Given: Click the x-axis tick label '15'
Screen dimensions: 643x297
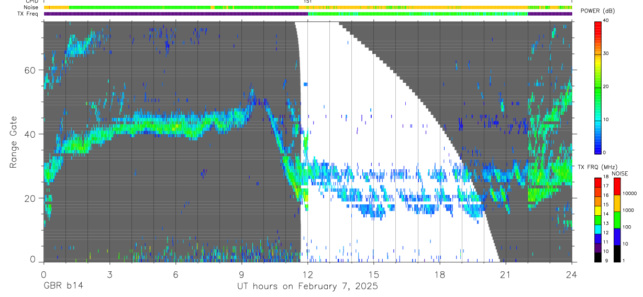Looking at the screenshot, I should click(x=373, y=274).
